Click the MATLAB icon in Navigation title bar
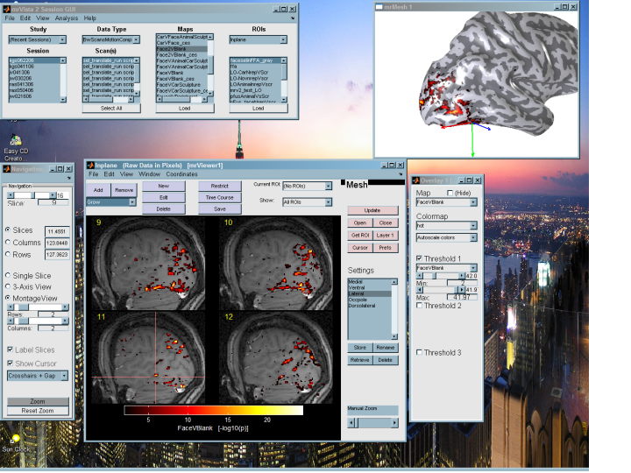The width and height of the screenshot is (631, 473). pos(5,168)
